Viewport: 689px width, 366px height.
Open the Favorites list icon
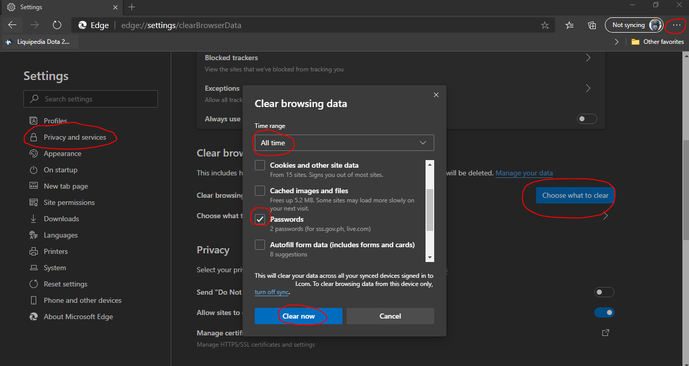point(570,25)
